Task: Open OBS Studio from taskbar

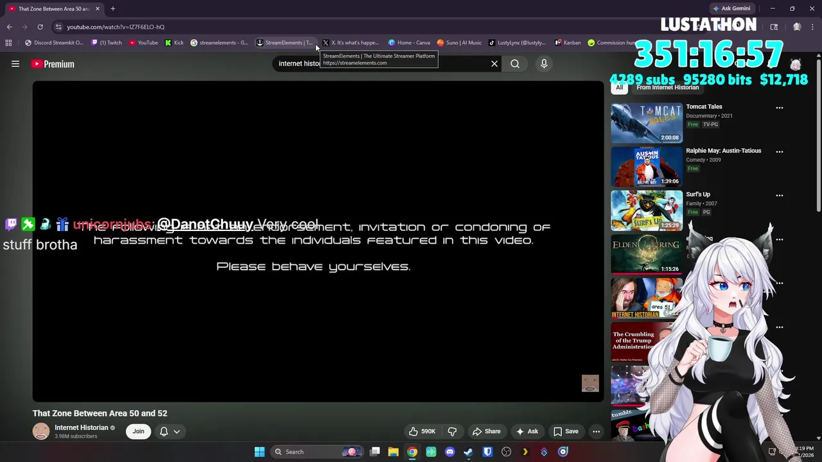Action: pos(506,452)
